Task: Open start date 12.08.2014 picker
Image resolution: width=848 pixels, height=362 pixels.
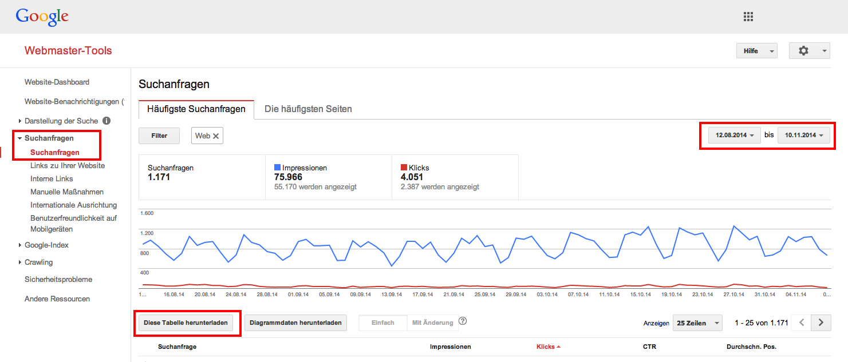Action: tap(735, 136)
